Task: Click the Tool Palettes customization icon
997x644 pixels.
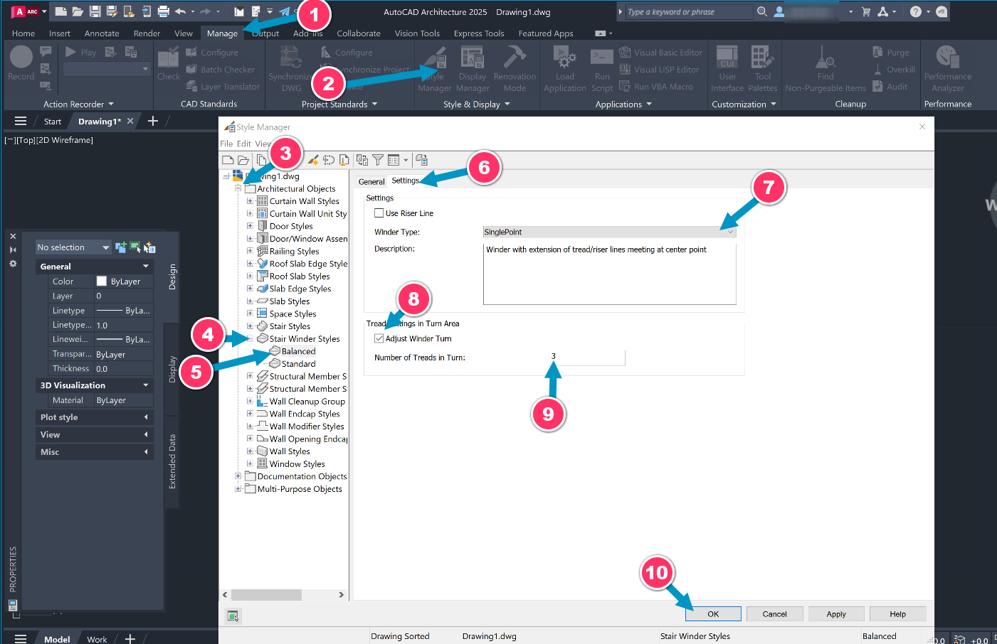Action: click(762, 58)
